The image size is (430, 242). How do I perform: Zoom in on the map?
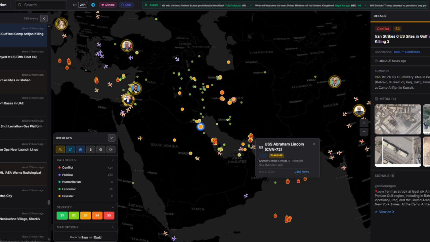click(x=364, y=123)
